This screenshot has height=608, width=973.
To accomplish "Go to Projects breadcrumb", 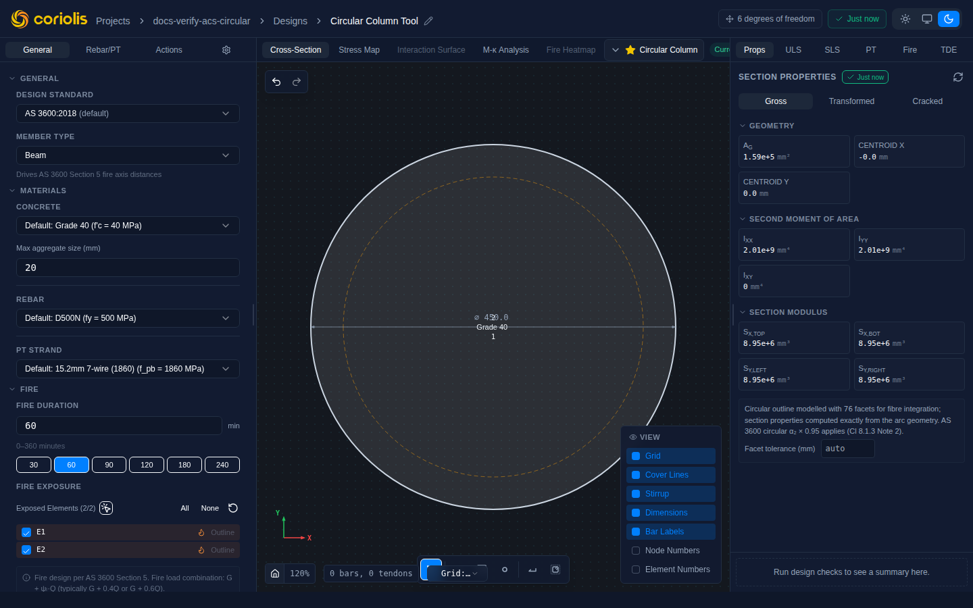I will tap(113, 21).
